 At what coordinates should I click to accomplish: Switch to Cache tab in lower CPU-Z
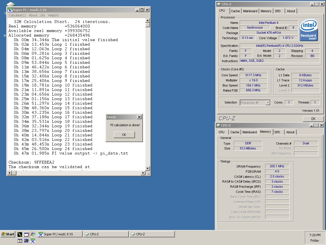pos(235,132)
